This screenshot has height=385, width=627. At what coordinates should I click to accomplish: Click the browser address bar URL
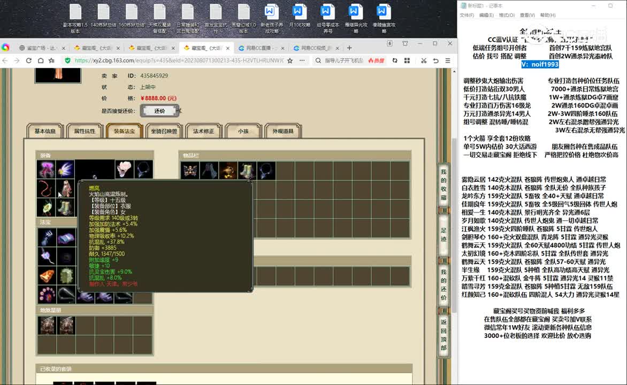pyautogui.click(x=179, y=60)
